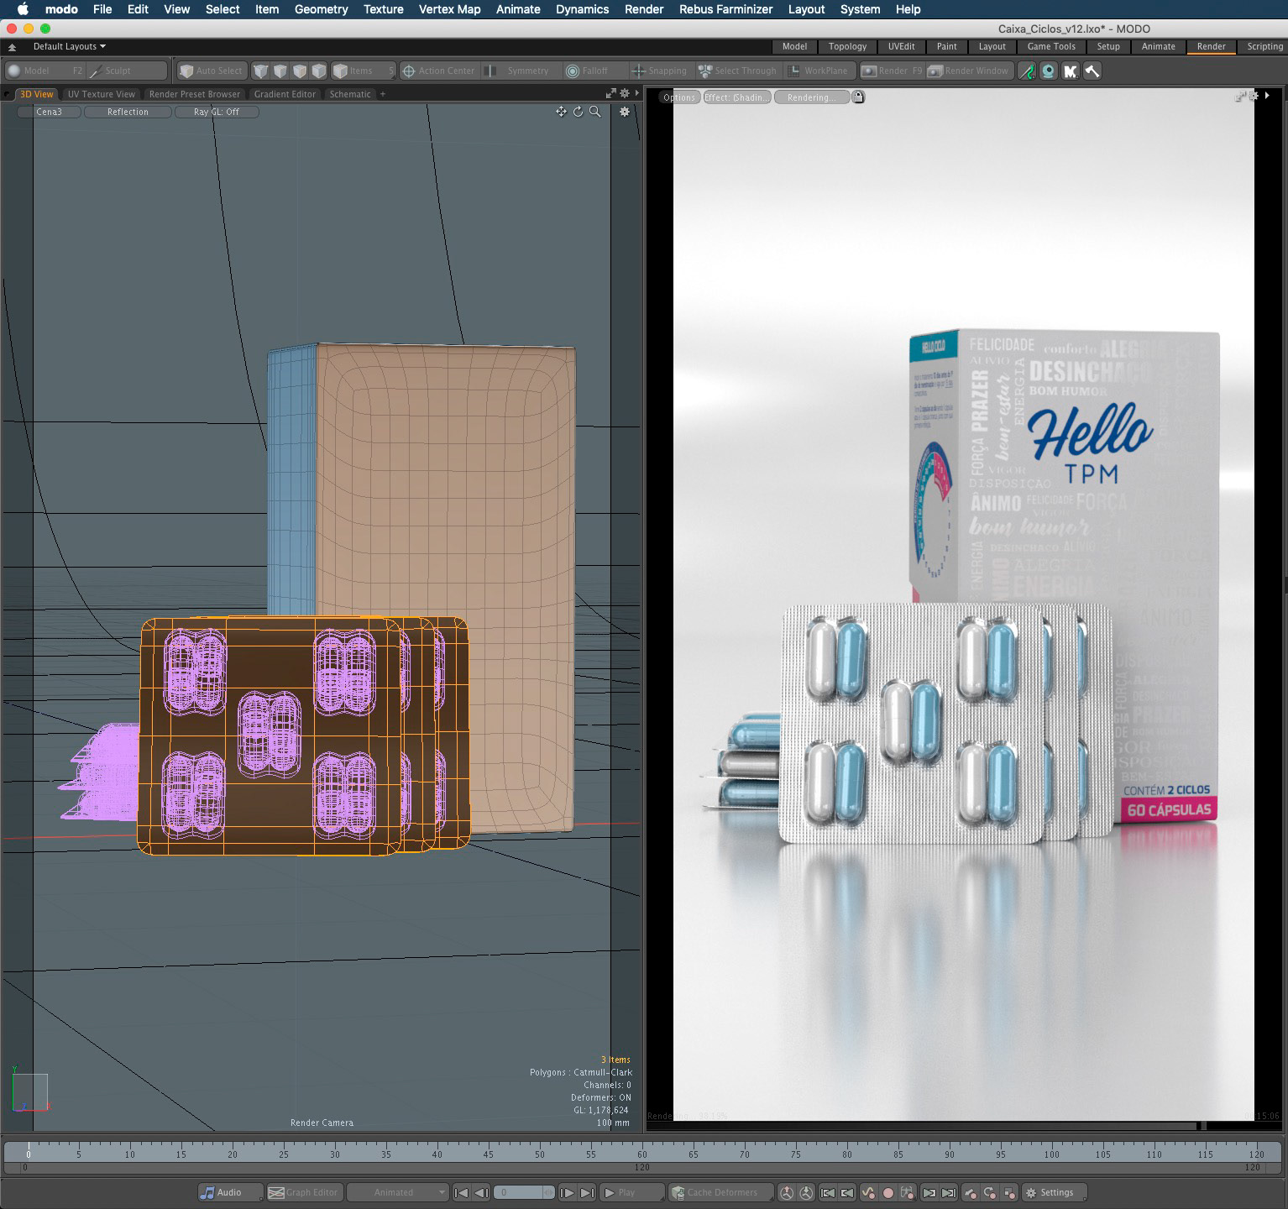Switch to Materials selection mode cube icon
Image resolution: width=1288 pixels, height=1209 pixels.
click(x=319, y=71)
